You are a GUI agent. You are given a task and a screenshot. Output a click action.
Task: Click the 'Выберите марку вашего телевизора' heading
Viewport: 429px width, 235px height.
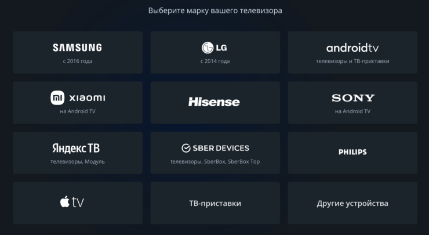tap(215, 10)
